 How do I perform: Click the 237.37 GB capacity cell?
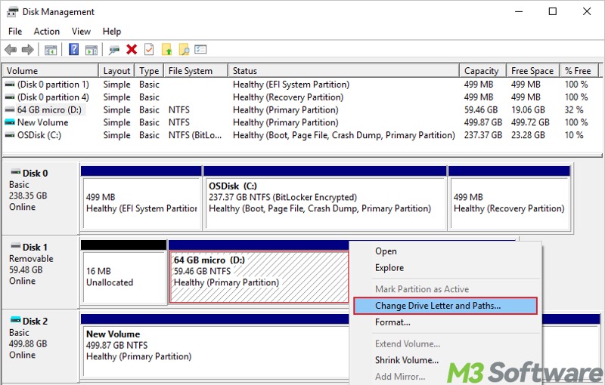(482, 135)
